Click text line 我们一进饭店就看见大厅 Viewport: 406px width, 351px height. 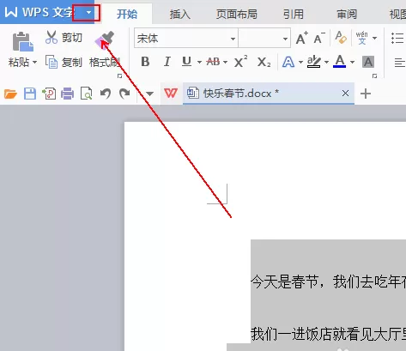(x=328, y=334)
